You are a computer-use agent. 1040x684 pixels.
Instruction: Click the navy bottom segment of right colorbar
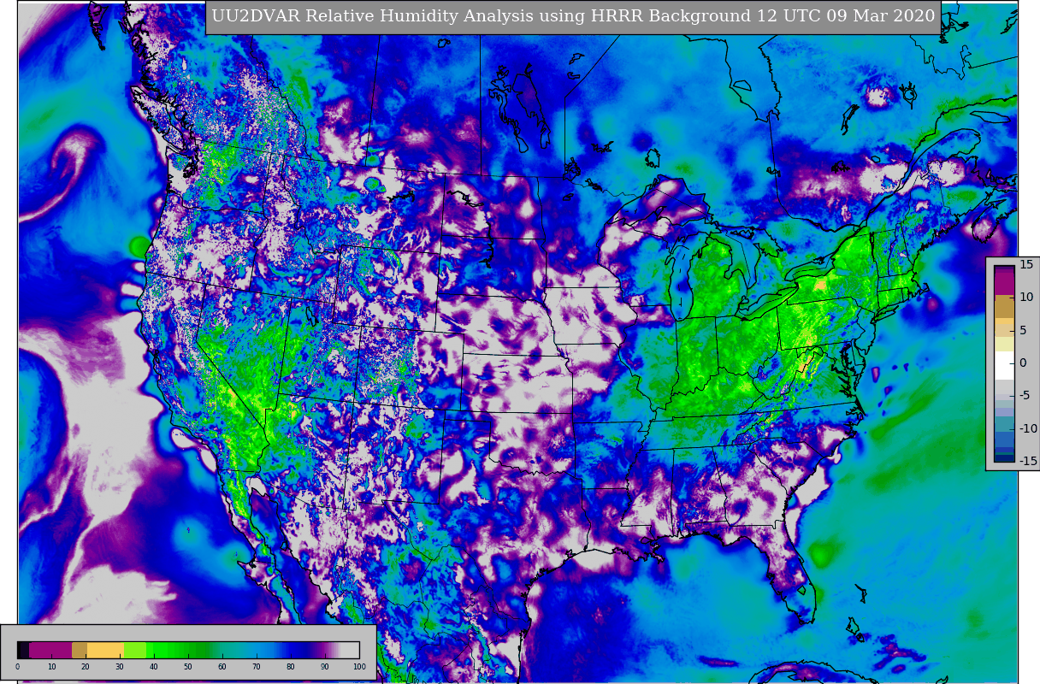(x=1004, y=457)
